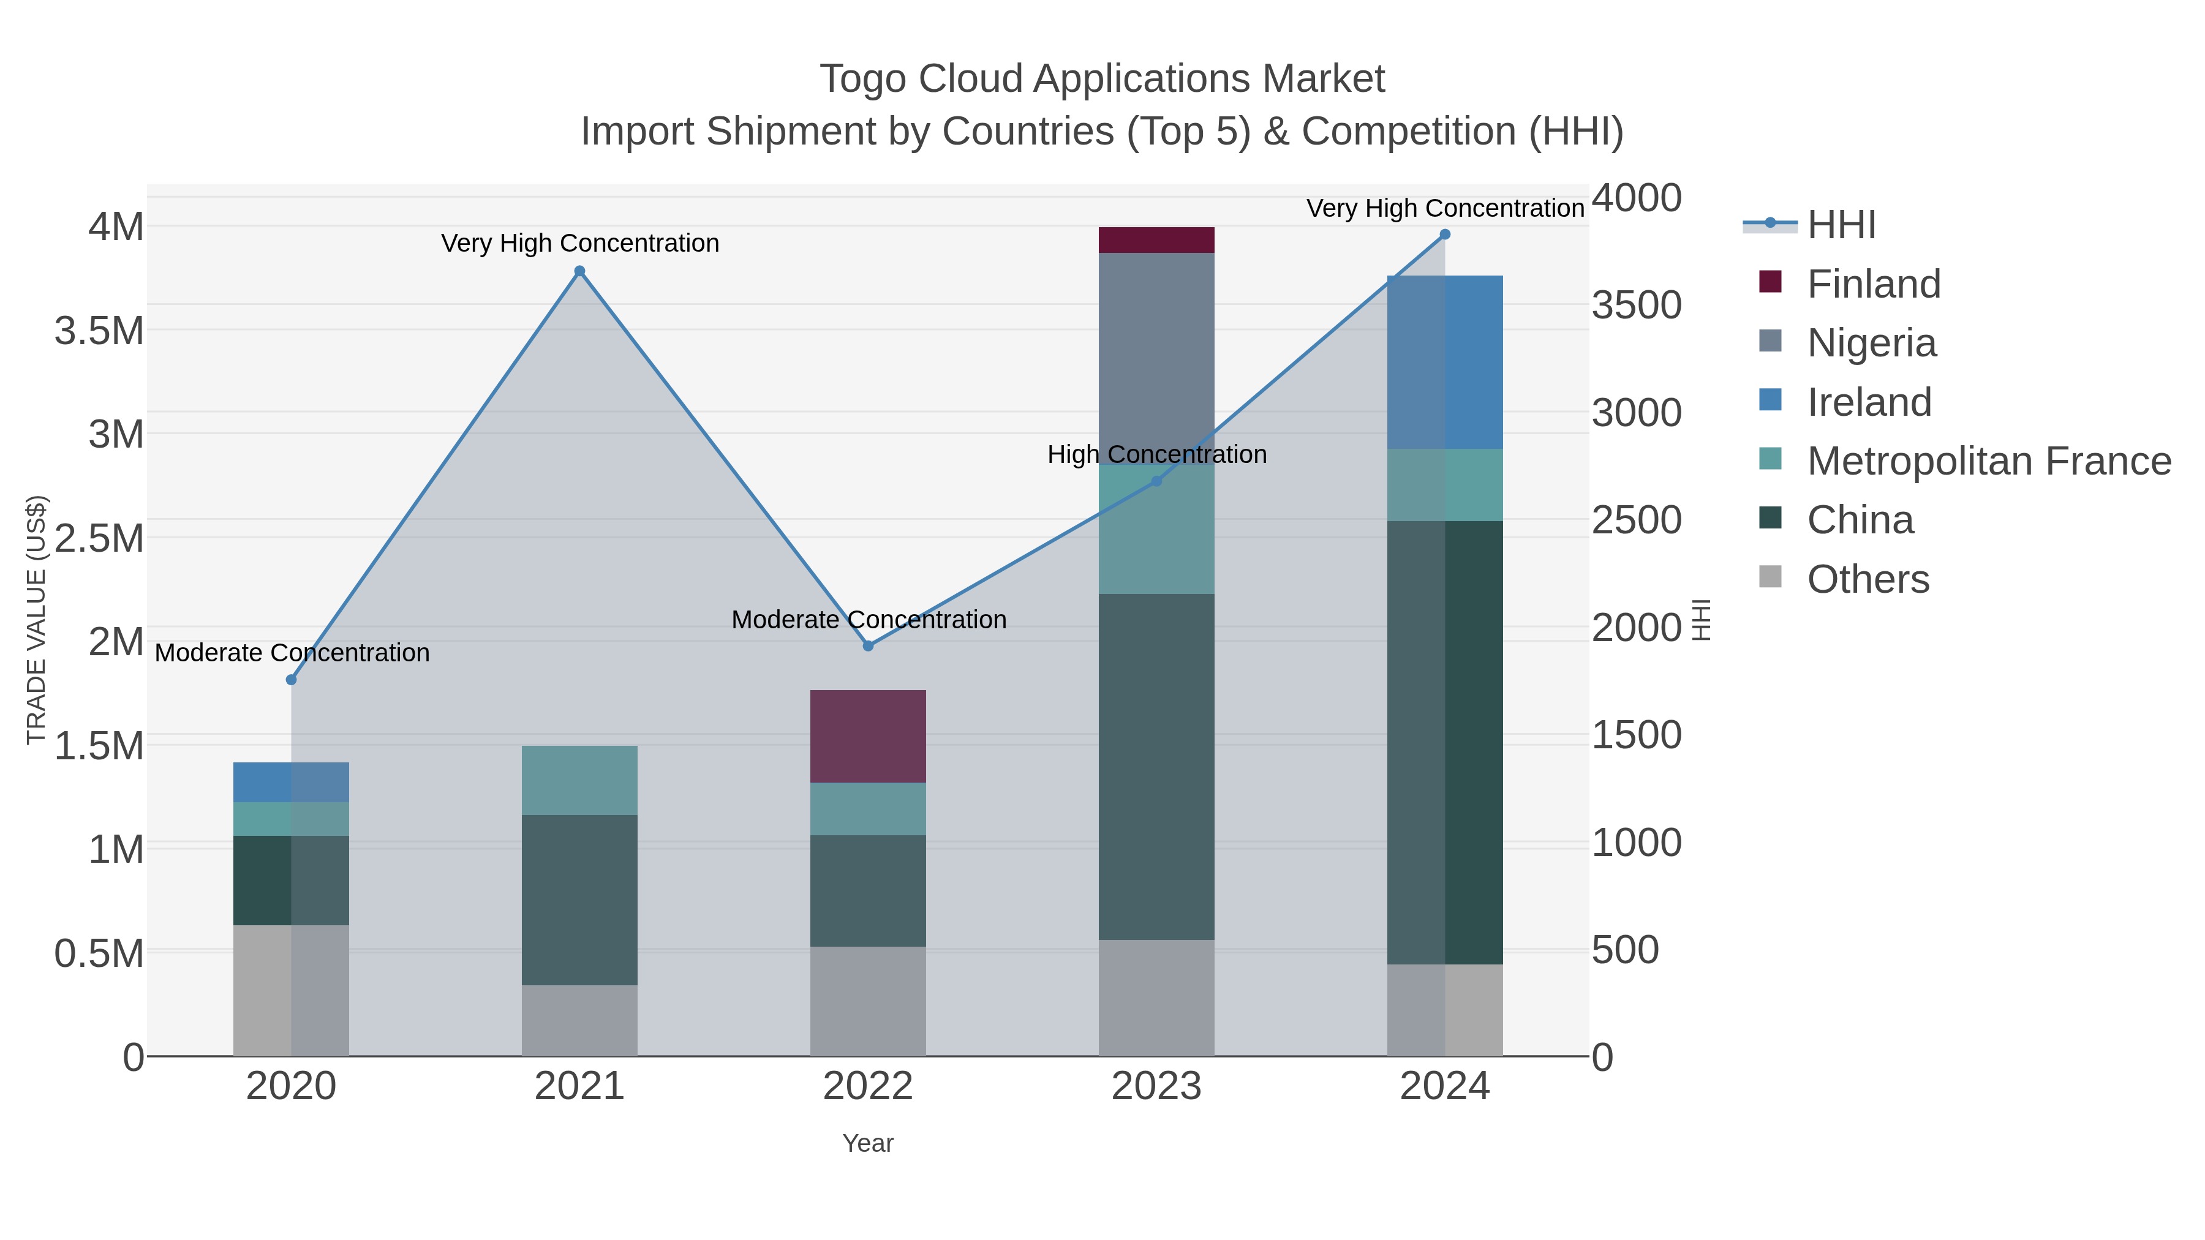The image size is (2205, 1240).
Task: Click the China segment in 2024 bar
Action: pyautogui.click(x=1445, y=743)
